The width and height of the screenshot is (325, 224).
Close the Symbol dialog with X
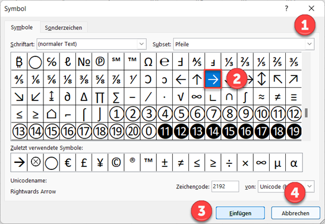click(x=311, y=8)
